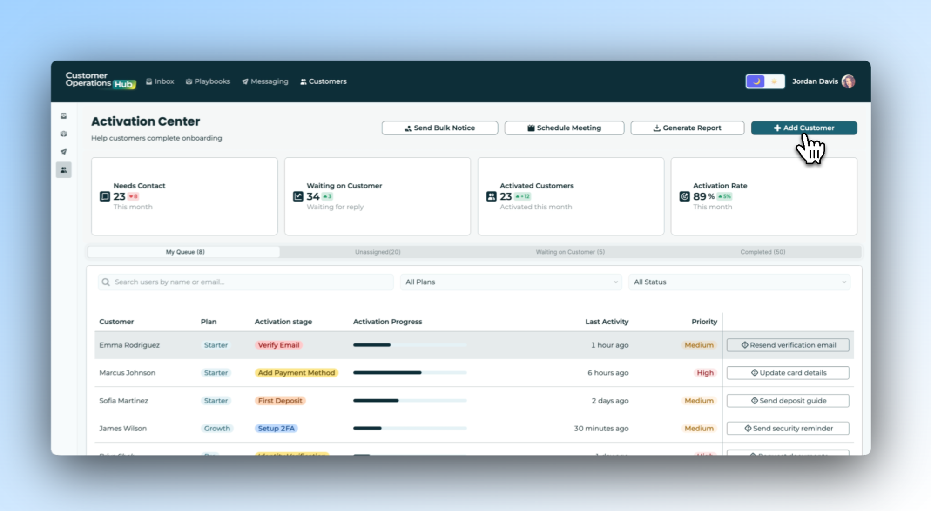This screenshot has width=931, height=511.
Task: Click Sofia Martinez activation progress bar
Action: click(x=410, y=401)
